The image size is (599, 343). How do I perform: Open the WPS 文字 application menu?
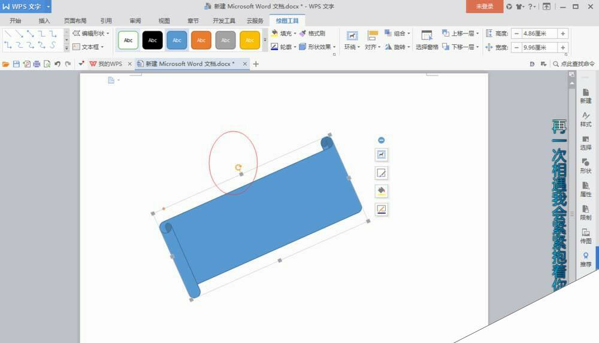coord(26,7)
